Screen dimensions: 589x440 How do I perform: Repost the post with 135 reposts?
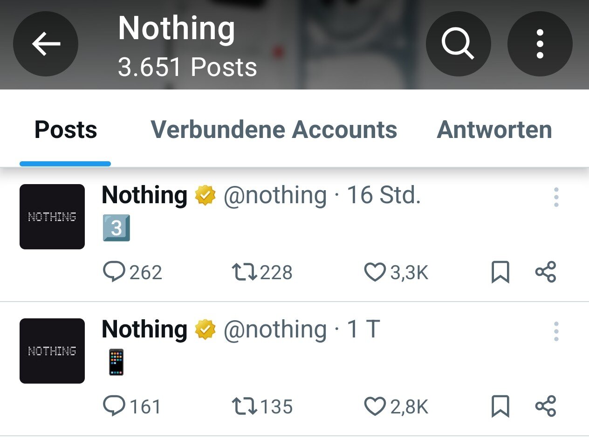pos(245,406)
